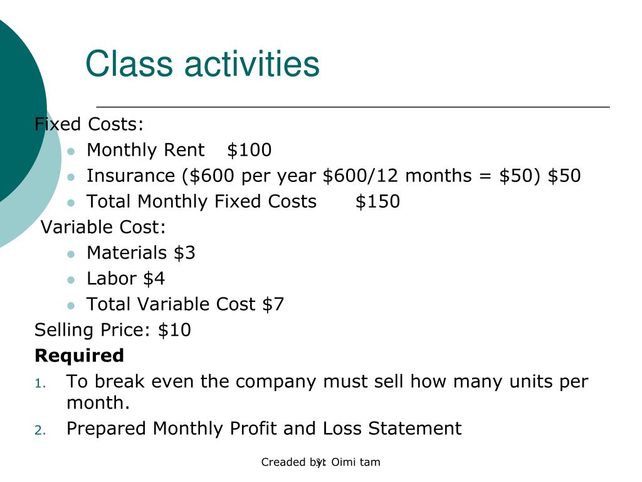Viewport: 642px width, 482px height.
Task: Click the "Materials $3" line
Action: 141,253
